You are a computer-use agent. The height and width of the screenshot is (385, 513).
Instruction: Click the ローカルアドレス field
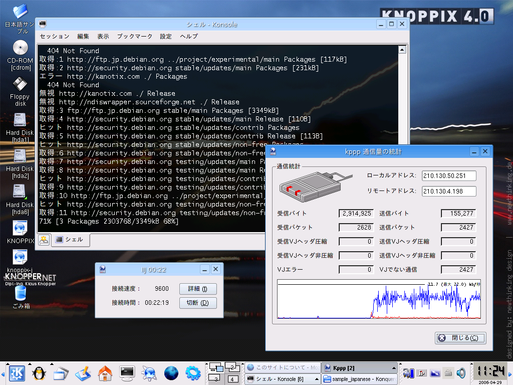pyautogui.click(x=449, y=176)
